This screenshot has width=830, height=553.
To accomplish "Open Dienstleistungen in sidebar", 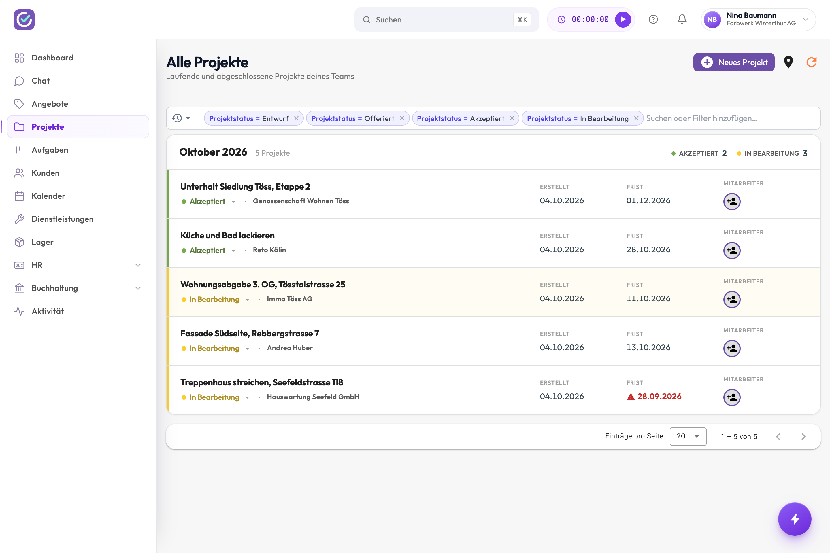I will tap(78, 219).
